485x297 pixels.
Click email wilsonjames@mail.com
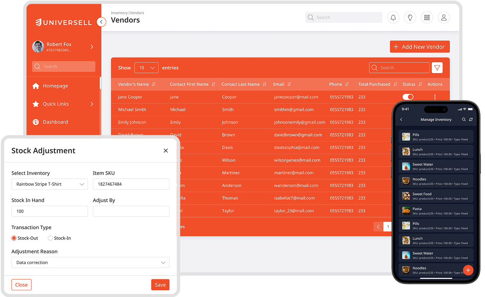297,160
